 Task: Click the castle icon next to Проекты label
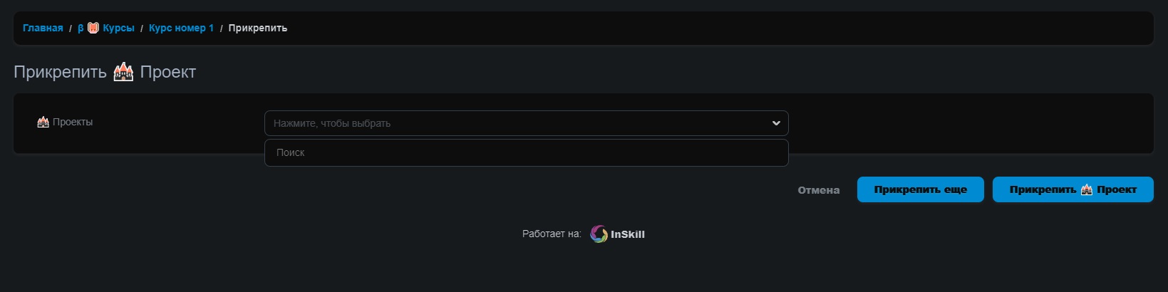pyautogui.click(x=43, y=122)
